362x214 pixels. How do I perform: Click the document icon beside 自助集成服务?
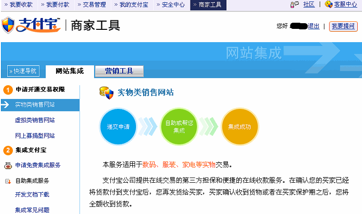click(8, 181)
